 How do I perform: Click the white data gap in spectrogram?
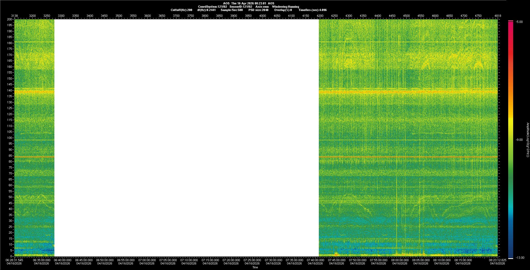[x=186, y=138]
